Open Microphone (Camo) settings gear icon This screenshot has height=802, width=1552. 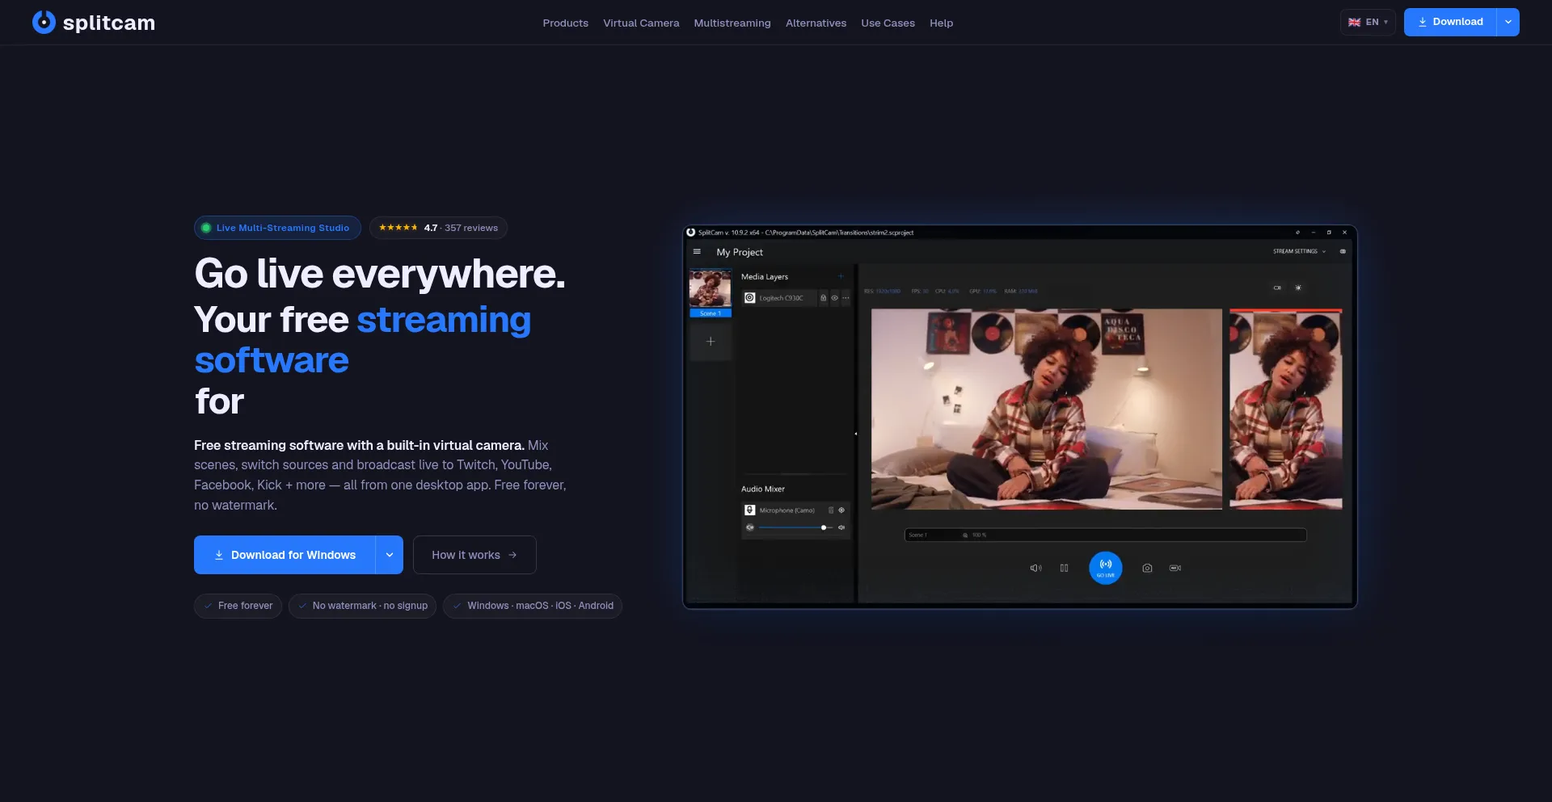click(x=841, y=510)
